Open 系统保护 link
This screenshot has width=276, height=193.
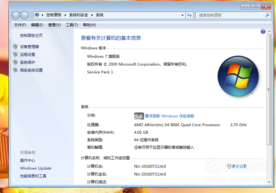pyautogui.click(x=28, y=62)
